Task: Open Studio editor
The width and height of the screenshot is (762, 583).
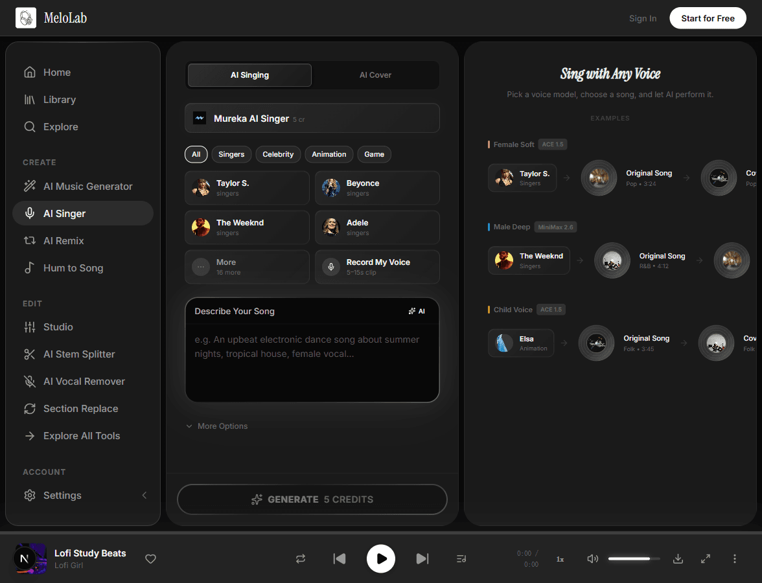Action: [83, 327]
